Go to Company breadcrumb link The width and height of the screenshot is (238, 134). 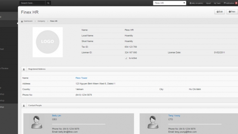click(x=41, y=21)
